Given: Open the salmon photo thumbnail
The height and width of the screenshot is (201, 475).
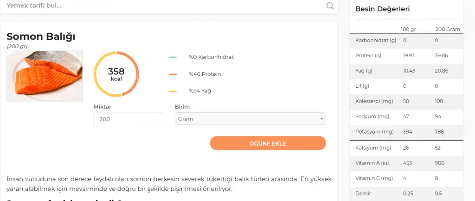Looking at the screenshot, I should 45,75.
